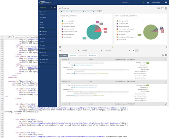Switch to grid view icon above results
This screenshot has height=138, width=169.
(166, 55)
